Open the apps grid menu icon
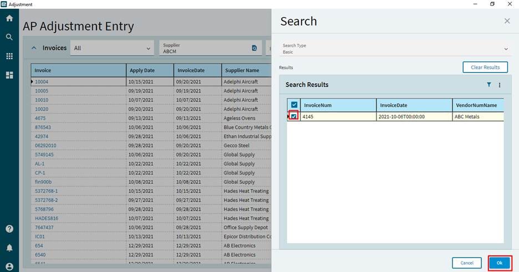The height and width of the screenshot is (272, 519). coord(9,56)
